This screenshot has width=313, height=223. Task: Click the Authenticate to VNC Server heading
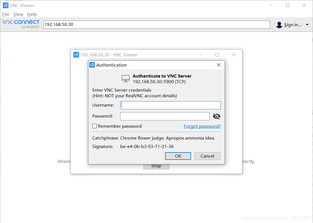coord(162,76)
